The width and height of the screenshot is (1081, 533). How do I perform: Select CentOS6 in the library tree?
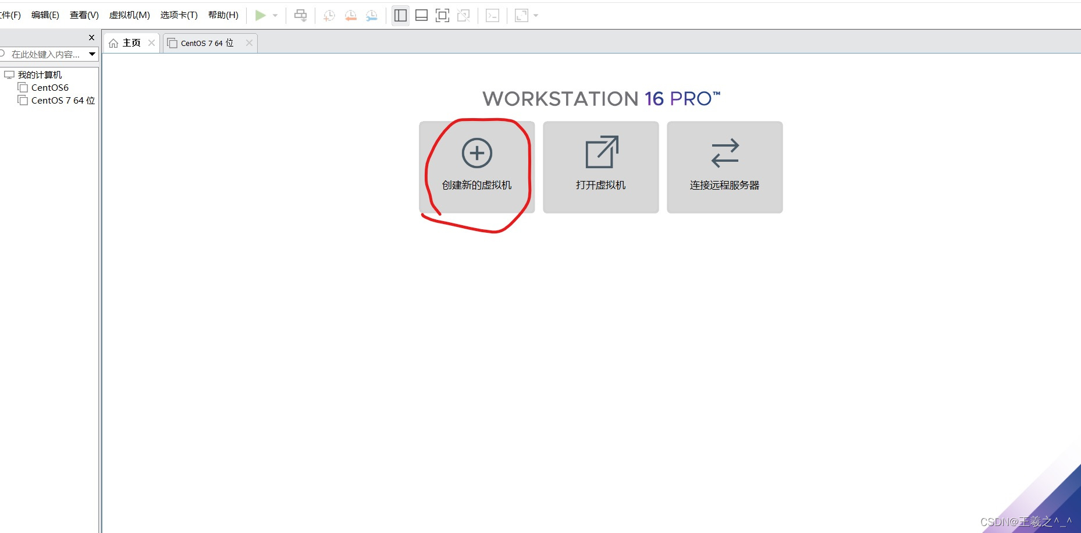point(50,88)
